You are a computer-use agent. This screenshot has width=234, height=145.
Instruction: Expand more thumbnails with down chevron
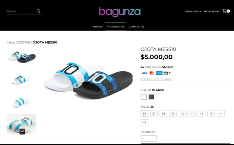[x=22, y=132]
